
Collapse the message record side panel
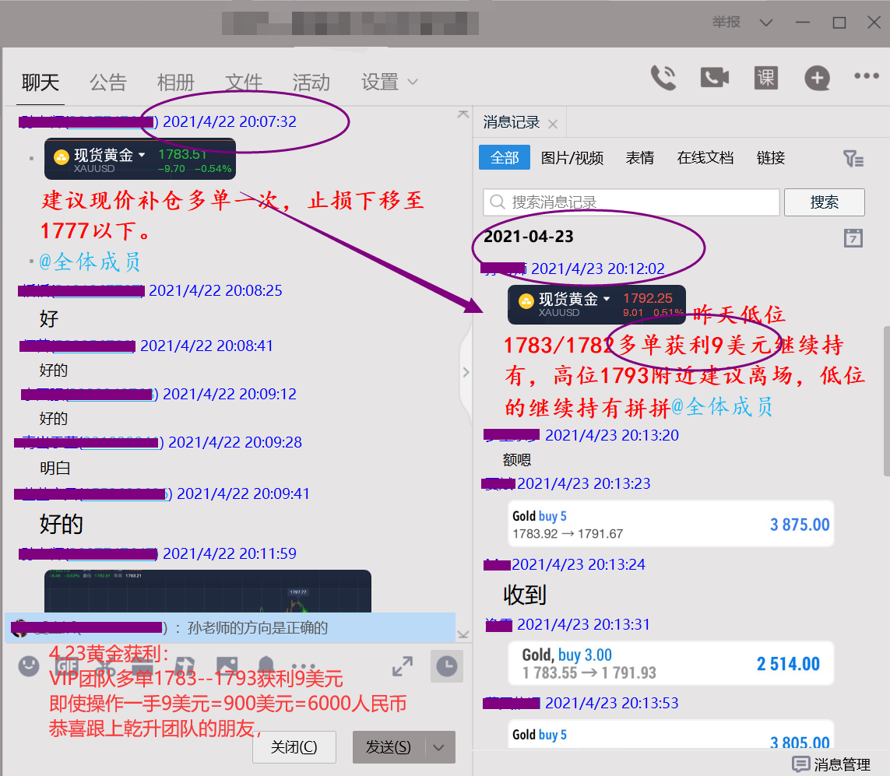click(466, 372)
